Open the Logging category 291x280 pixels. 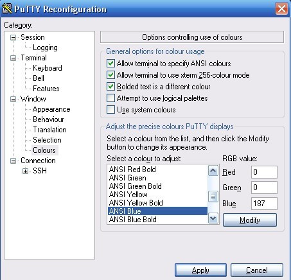[45, 48]
